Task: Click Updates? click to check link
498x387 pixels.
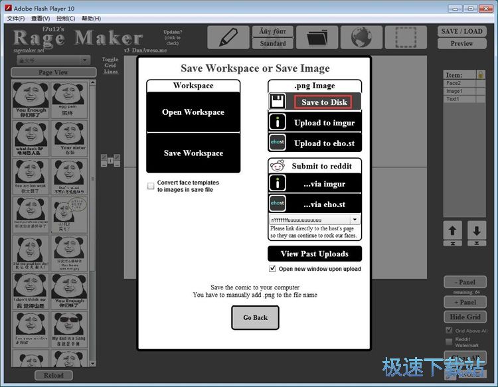Action: (x=173, y=37)
